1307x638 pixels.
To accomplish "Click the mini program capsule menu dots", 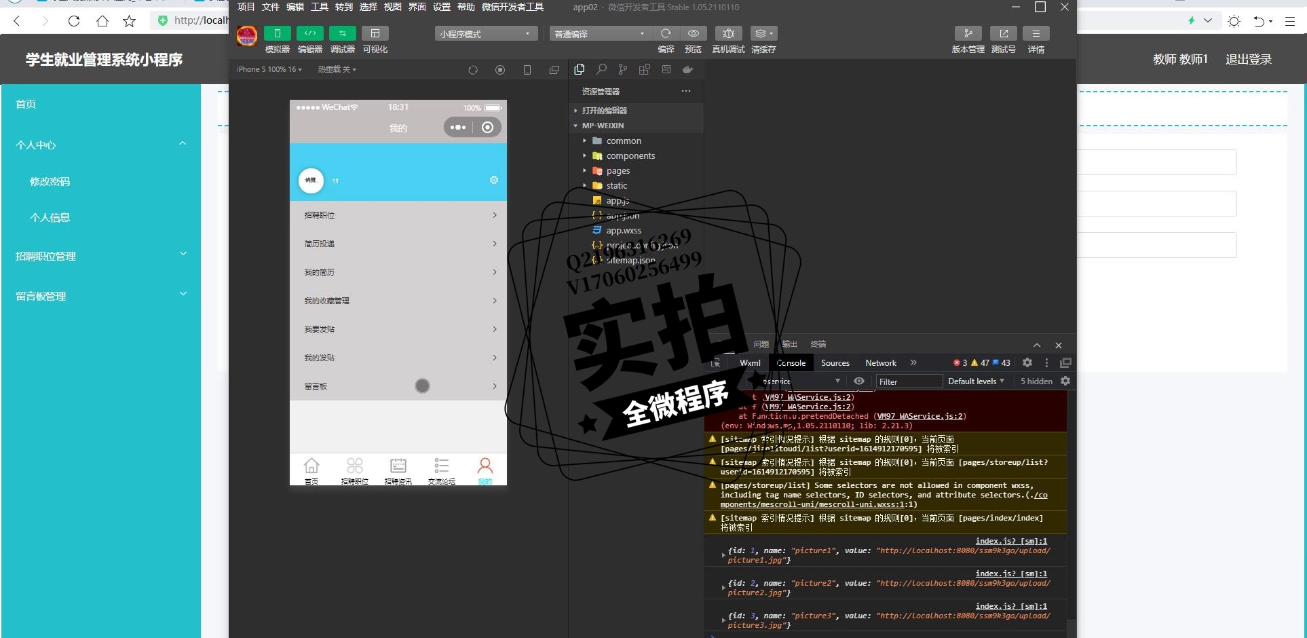I will click(458, 127).
